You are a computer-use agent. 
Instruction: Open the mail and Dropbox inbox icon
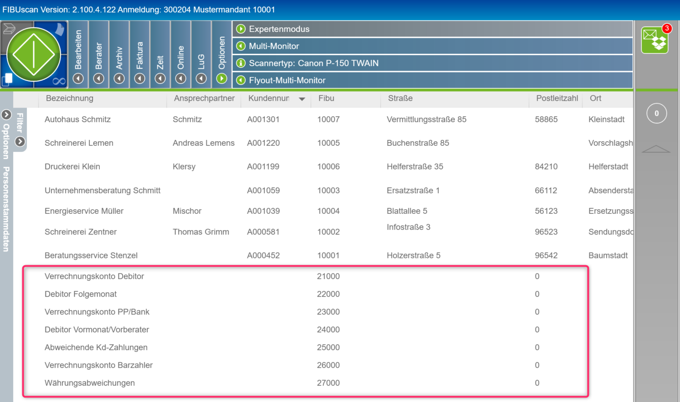(655, 40)
